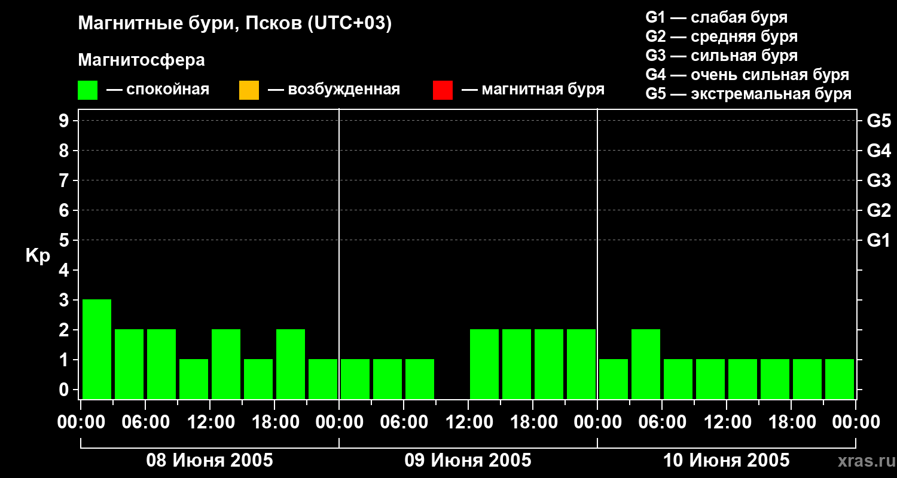Select the 'G3 — сильная буря' legend line
The image size is (897, 478).
click(x=721, y=56)
